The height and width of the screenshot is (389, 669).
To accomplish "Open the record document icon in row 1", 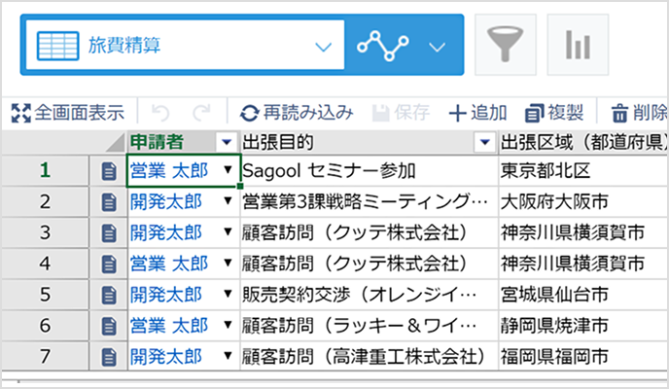I will tap(109, 172).
